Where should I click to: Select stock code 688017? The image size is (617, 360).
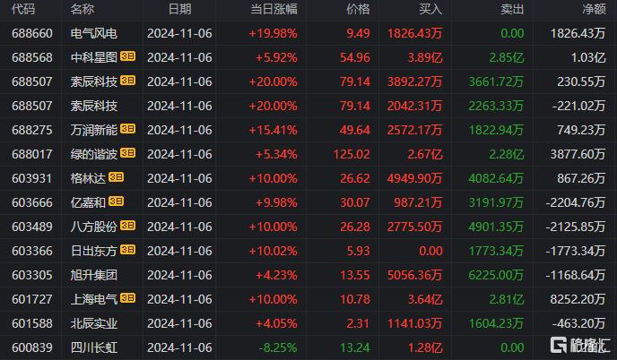[x=32, y=154]
